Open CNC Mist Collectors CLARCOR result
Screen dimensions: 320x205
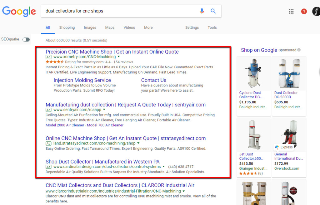tap(120, 185)
